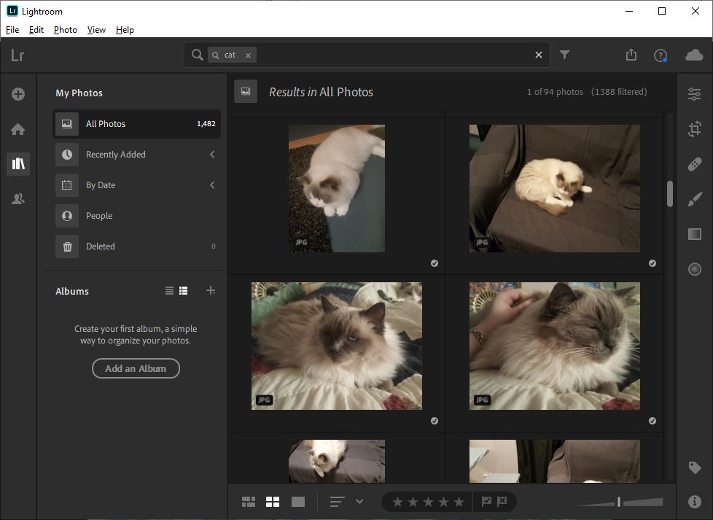Select All Photos in My Photos
713x520 pixels.
point(137,124)
